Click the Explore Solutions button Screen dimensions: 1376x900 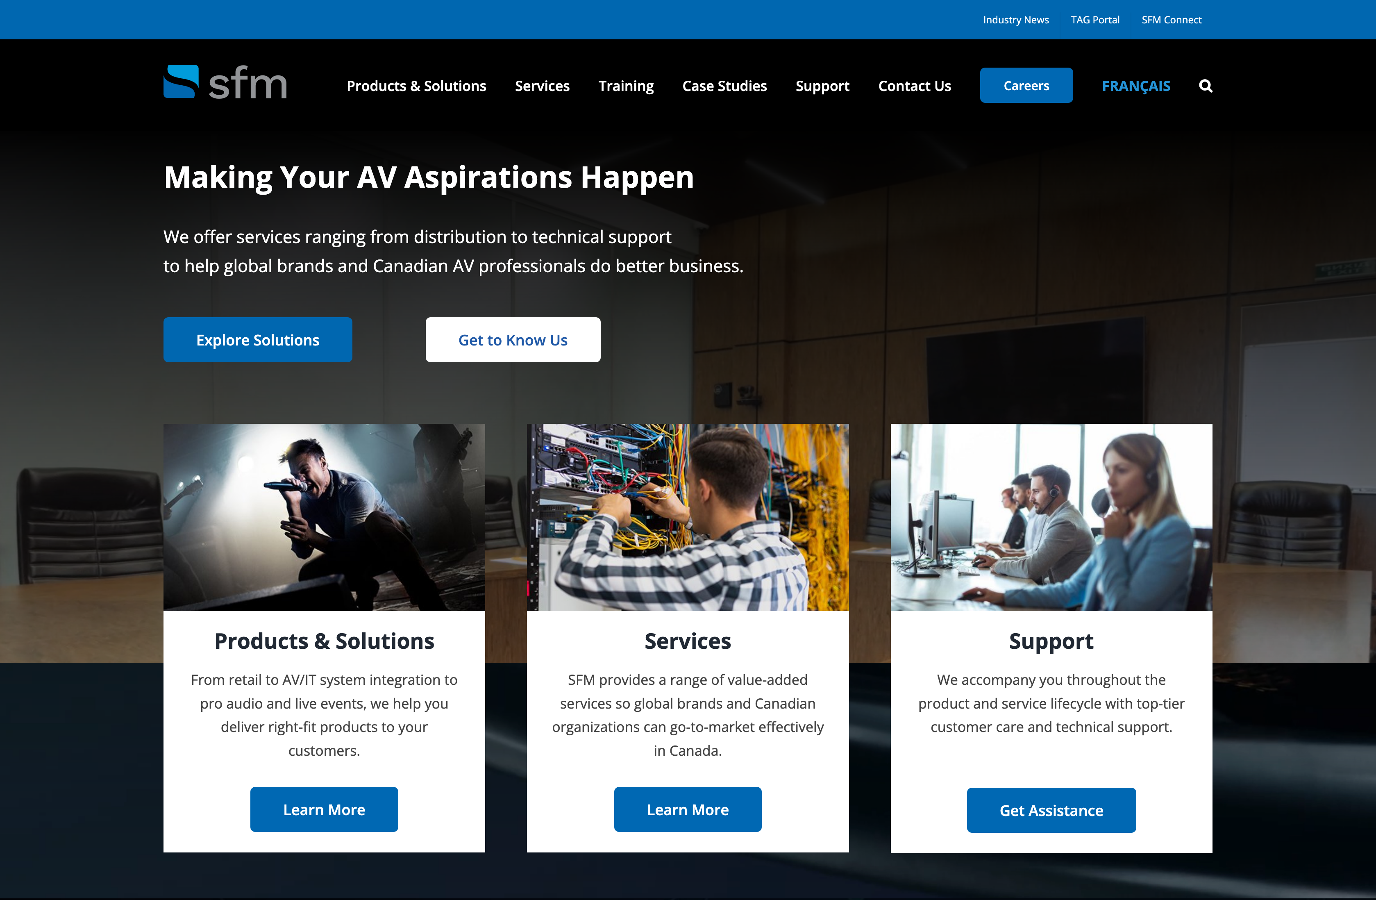258,339
